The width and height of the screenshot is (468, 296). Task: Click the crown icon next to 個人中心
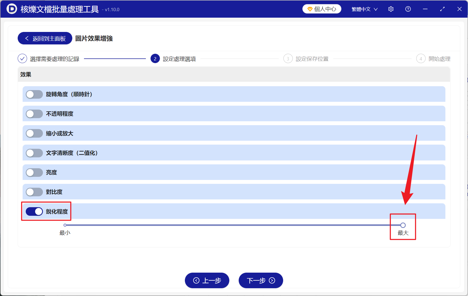(310, 9)
